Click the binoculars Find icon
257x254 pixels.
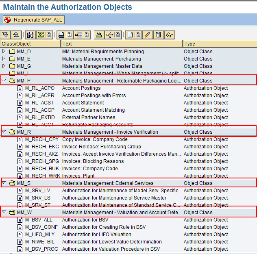click(x=30, y=35)
